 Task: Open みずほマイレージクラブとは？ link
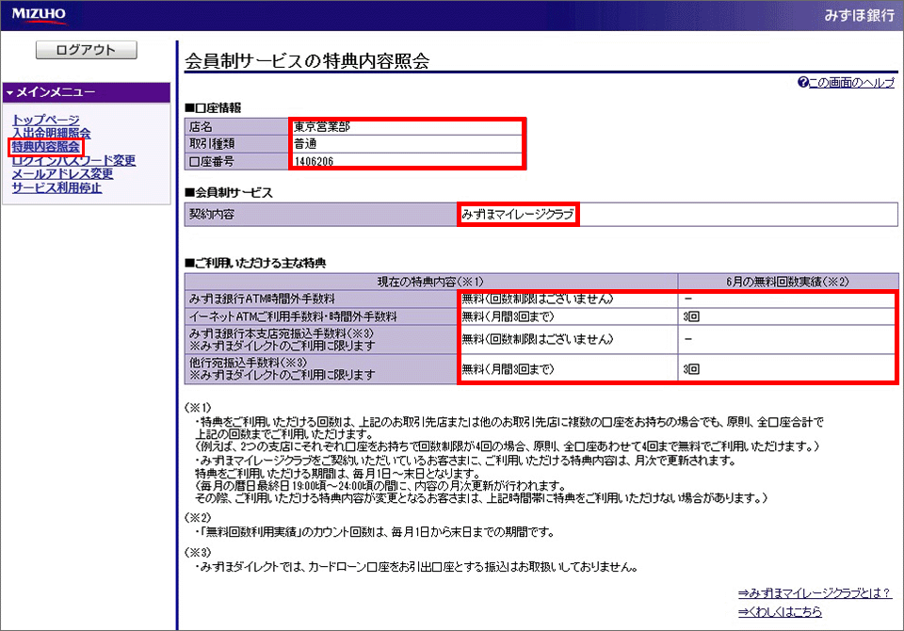(814, 593)
